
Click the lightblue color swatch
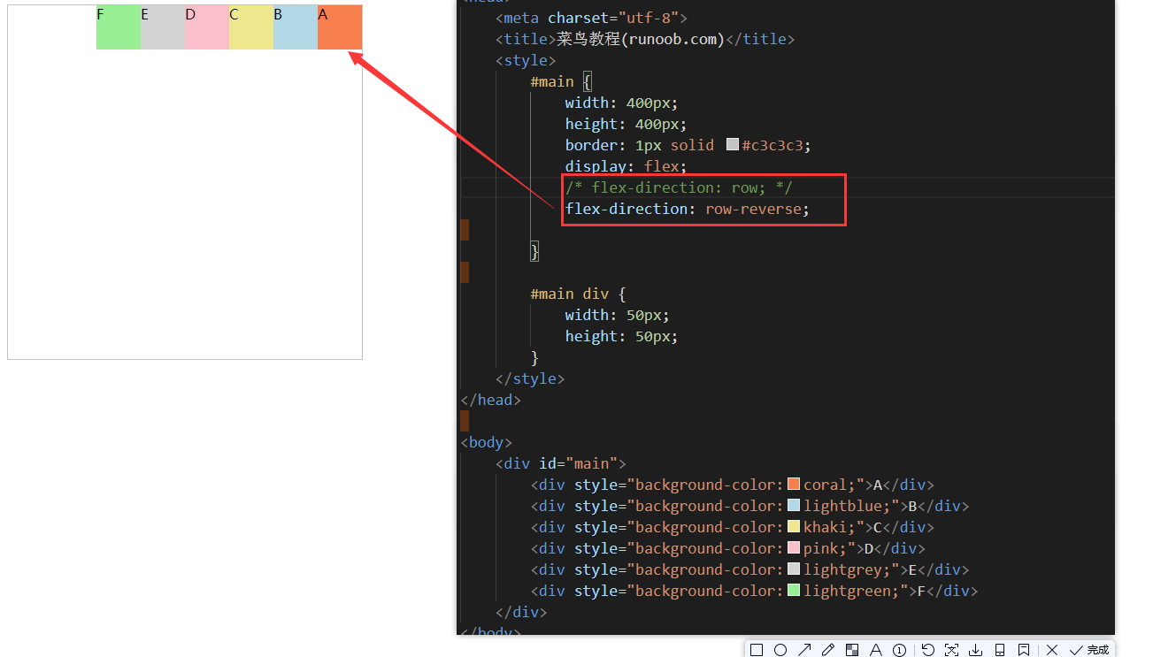pyautogui.click(x=794, y=505)
